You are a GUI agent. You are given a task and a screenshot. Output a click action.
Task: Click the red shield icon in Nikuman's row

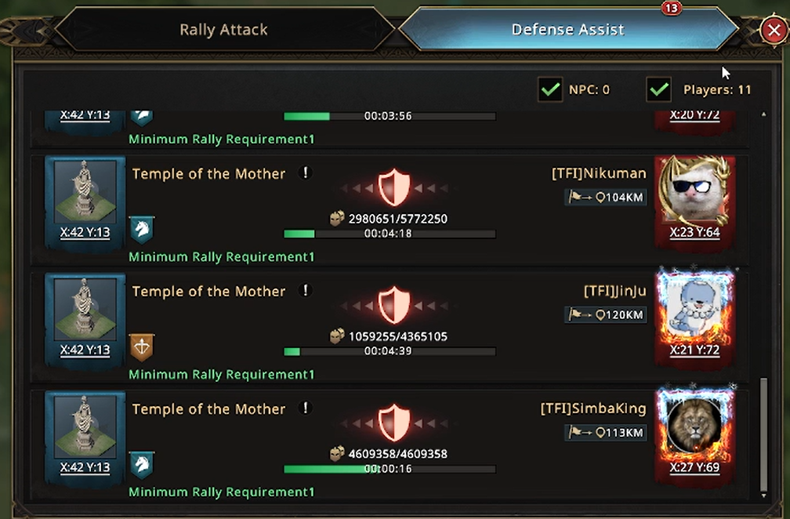click(394, 188)
